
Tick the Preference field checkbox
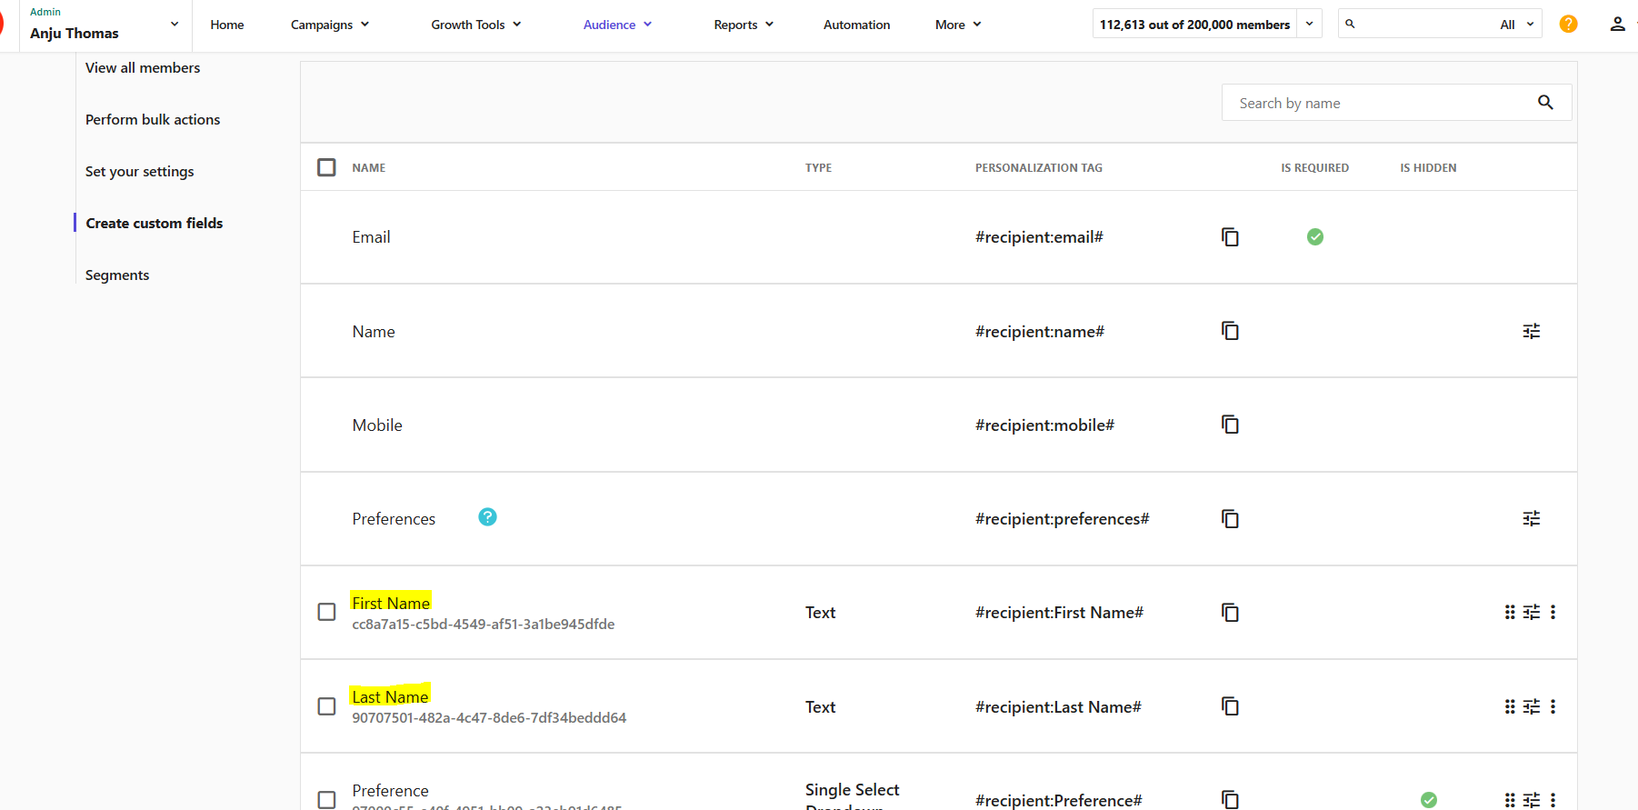pyautogui.click(x=326, y=800)
